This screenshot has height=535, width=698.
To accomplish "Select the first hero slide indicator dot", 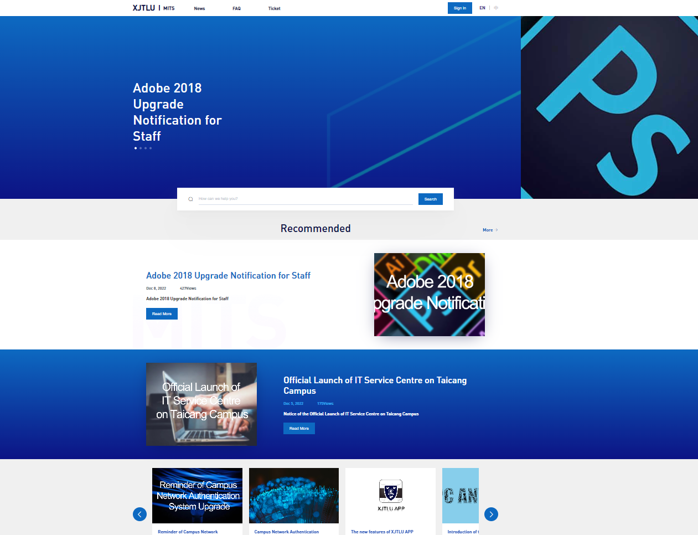I will click(136, 148).
